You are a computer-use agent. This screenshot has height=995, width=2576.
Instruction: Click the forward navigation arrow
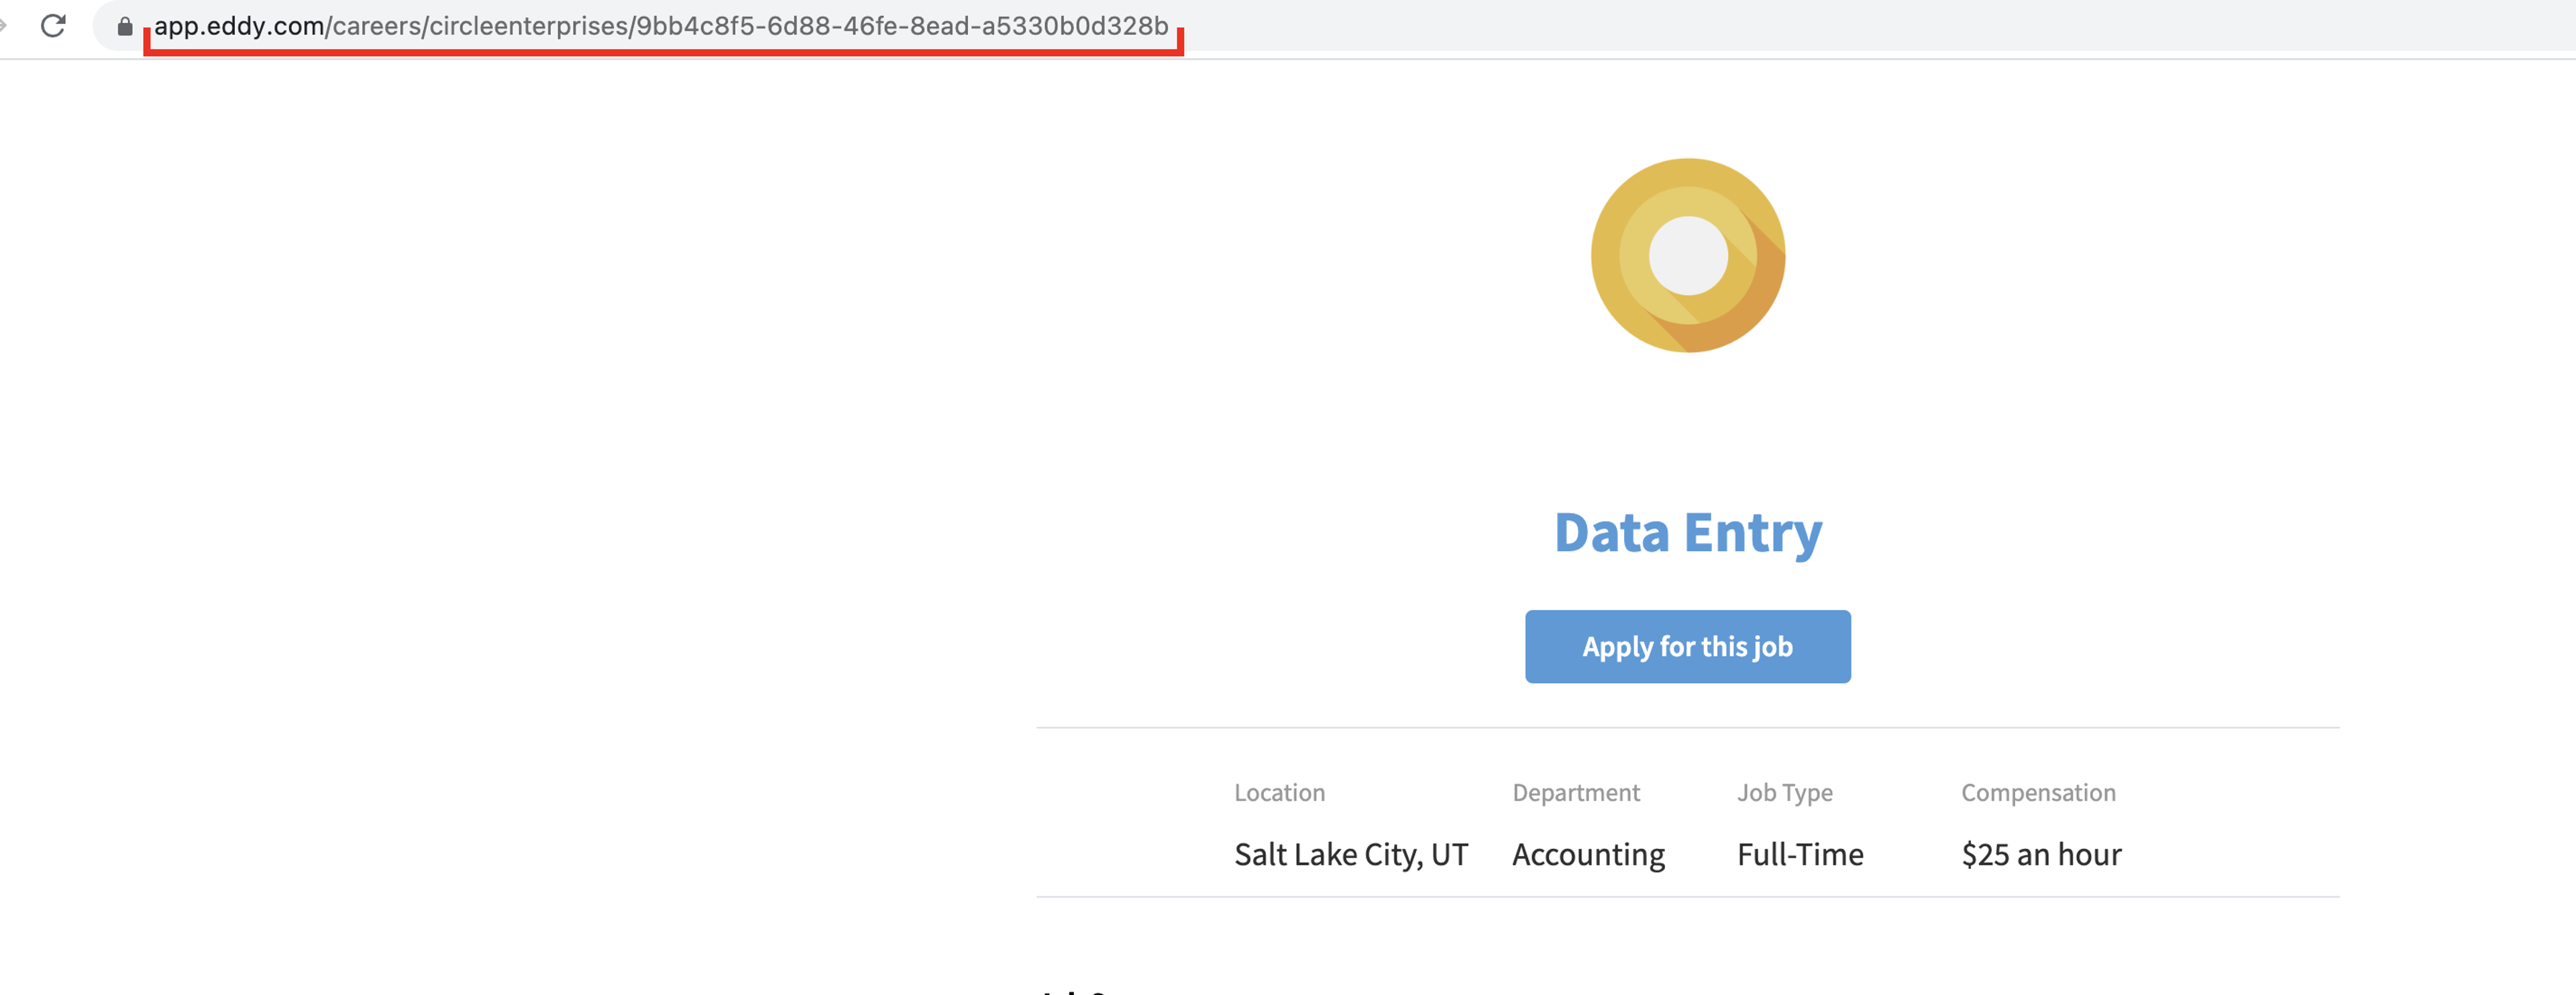(x=3, y=26)
